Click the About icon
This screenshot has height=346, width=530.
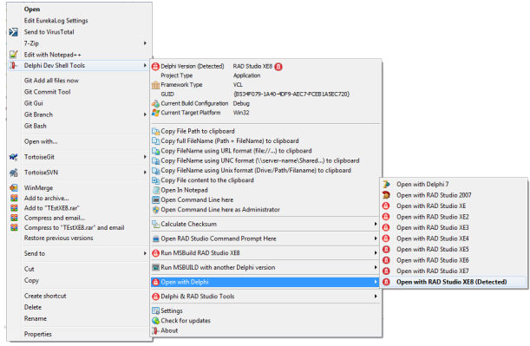[155, 330]
